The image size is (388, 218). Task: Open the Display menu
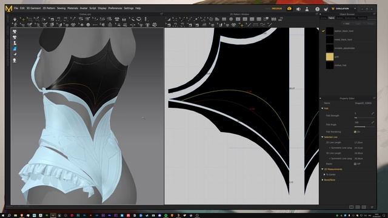[102, 8]
